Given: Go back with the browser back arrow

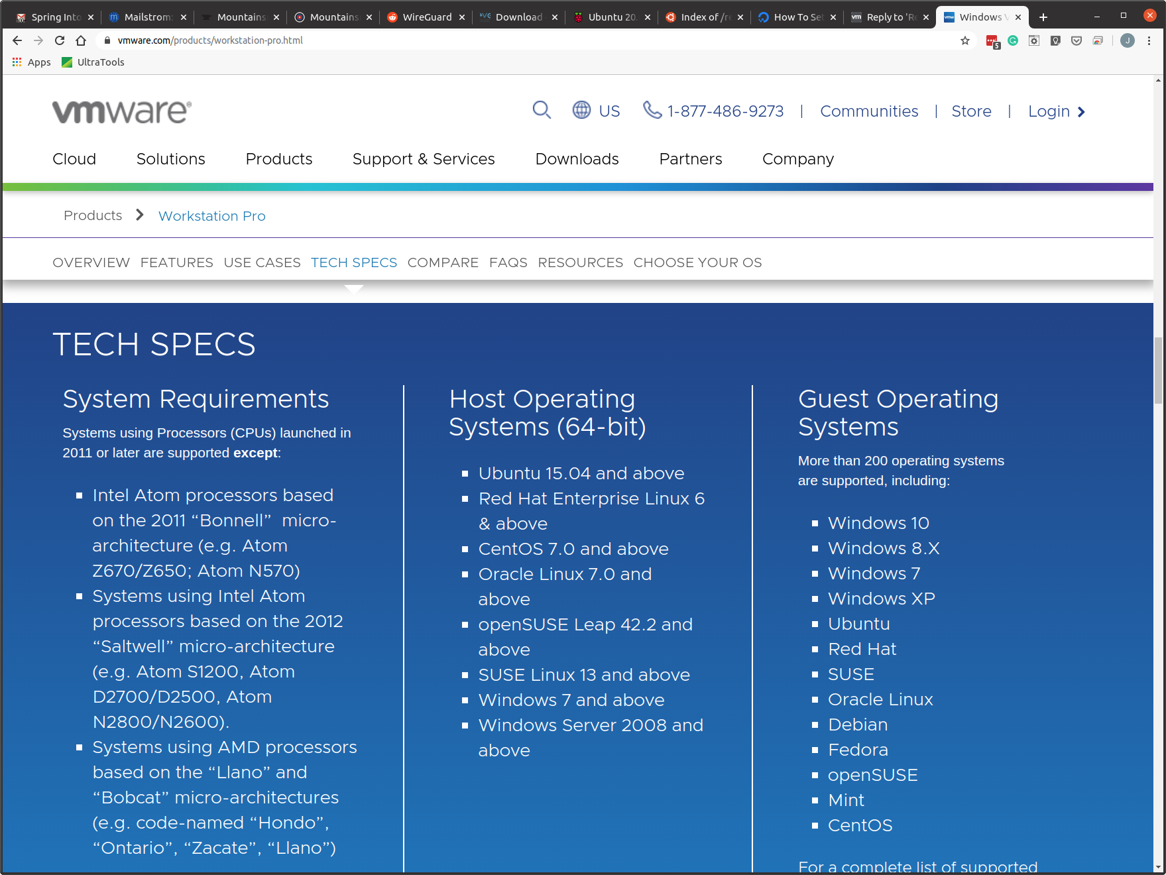Looking at the screenshot, I should pos(17,40).
